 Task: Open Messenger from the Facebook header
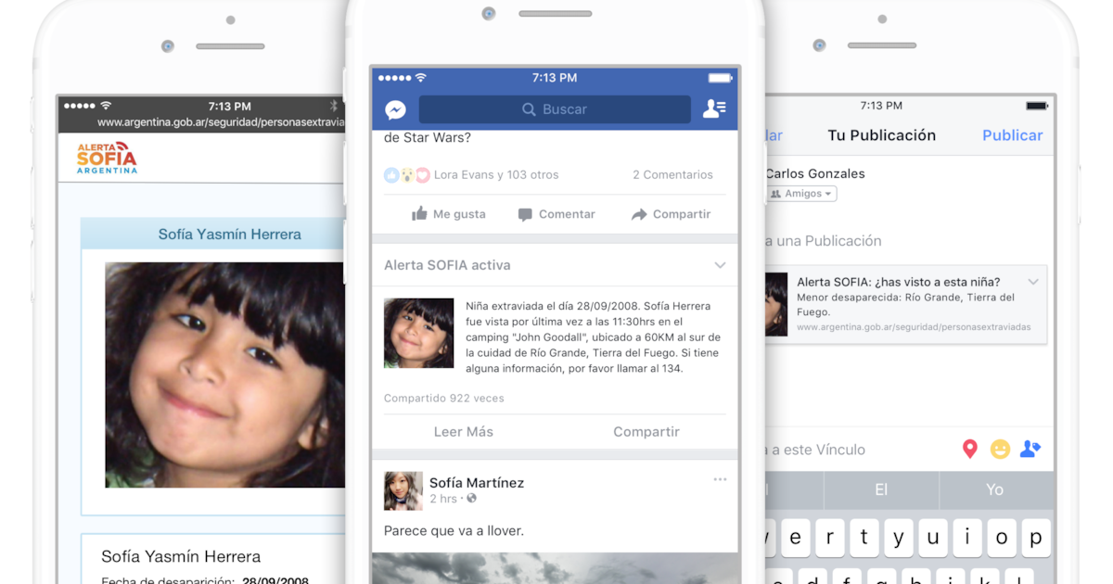[395, 109]
